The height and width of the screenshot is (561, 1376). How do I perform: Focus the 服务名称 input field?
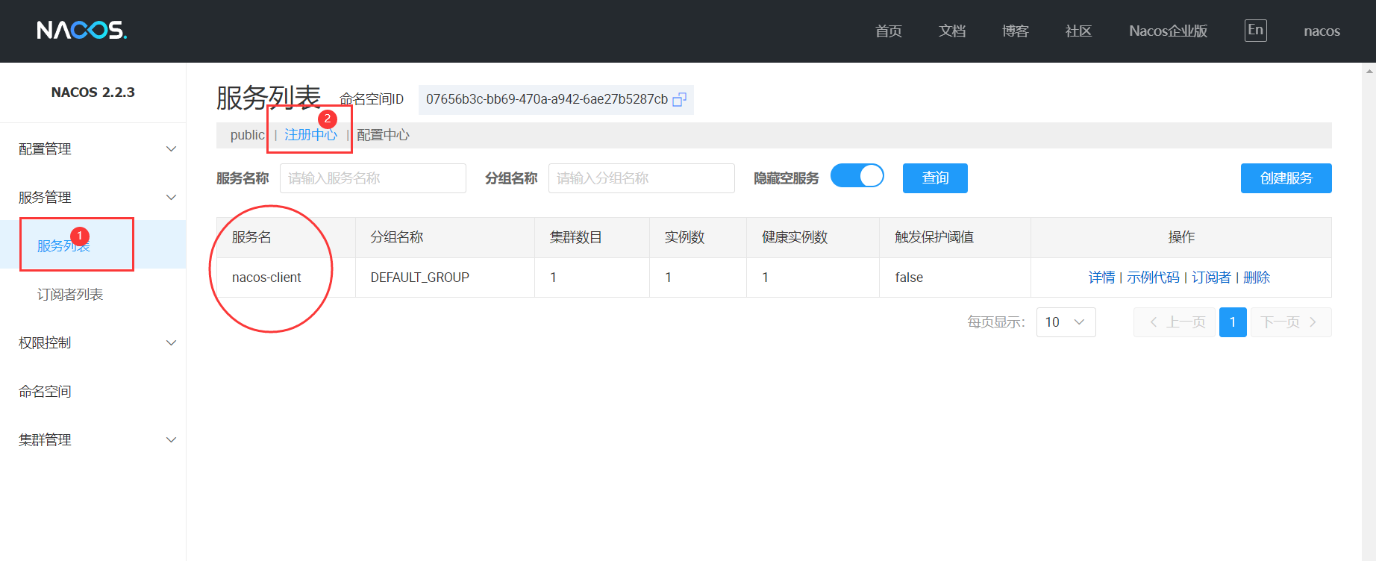(x=372, y=178)
